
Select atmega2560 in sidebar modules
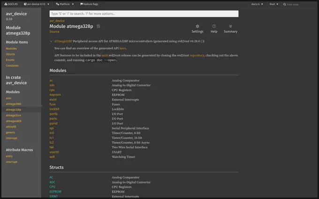point(14,104)
